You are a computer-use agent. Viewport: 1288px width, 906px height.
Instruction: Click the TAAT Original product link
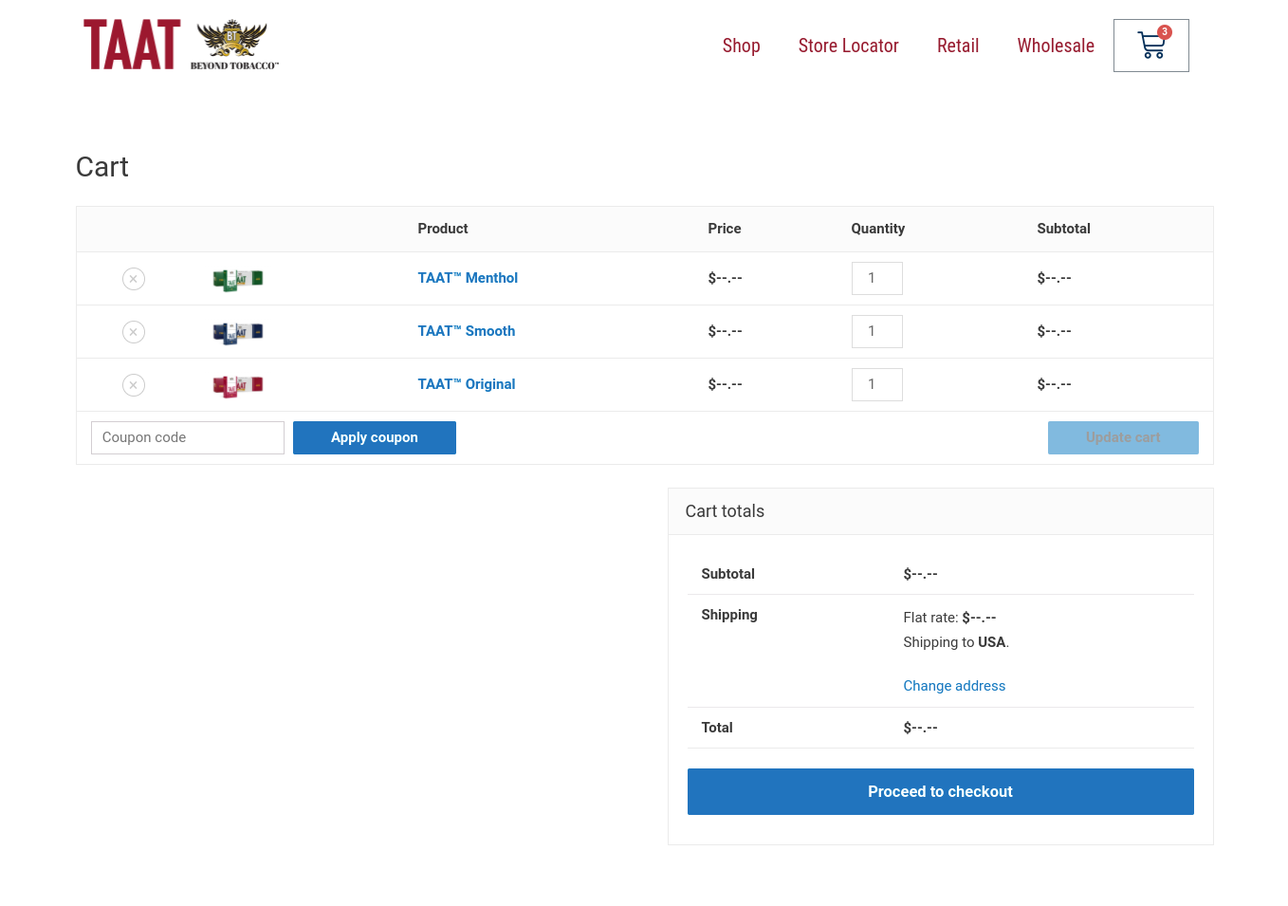466,384
